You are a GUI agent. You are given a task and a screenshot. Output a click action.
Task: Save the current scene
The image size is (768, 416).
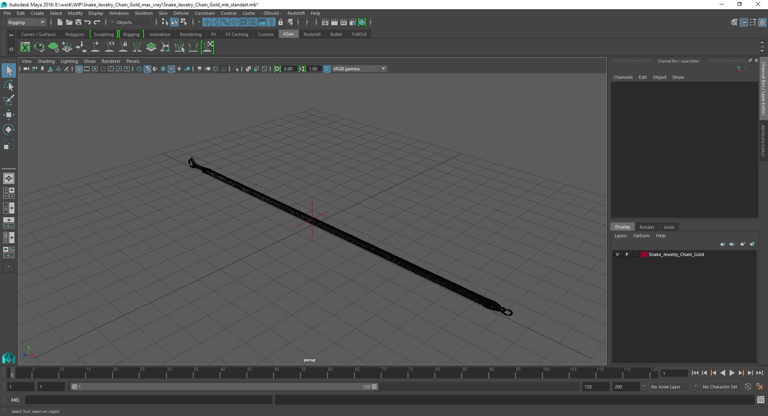pos(78,22)
